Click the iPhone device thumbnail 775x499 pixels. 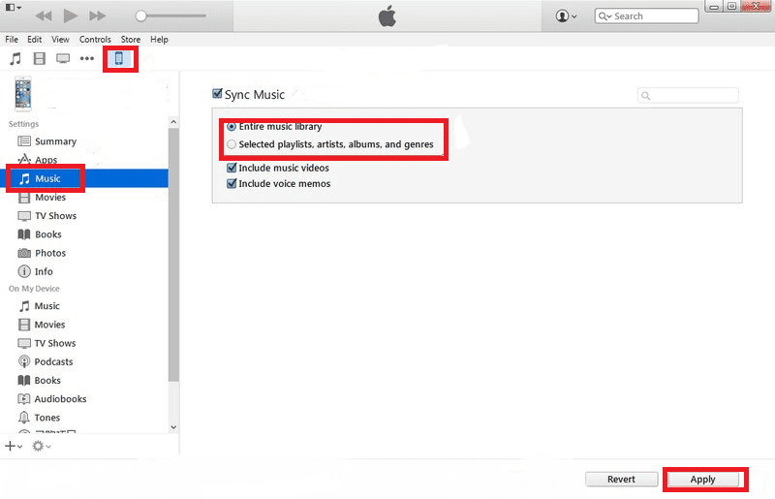22,93
